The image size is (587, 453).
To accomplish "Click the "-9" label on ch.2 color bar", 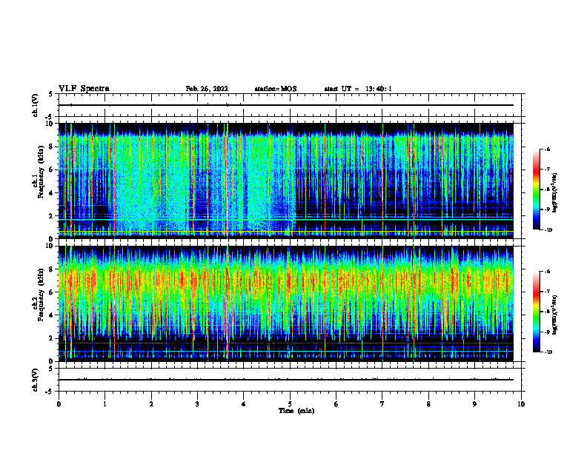I will click(547, 332).
